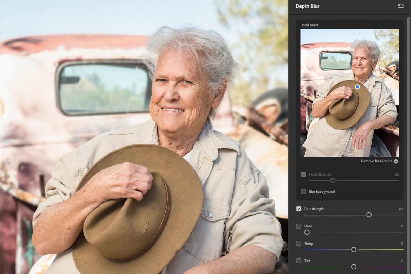Image resolution: width=411 pixels, height=274 pixels.
Task: Toggle the Focal distance checkbox
Action: [303, 174]
